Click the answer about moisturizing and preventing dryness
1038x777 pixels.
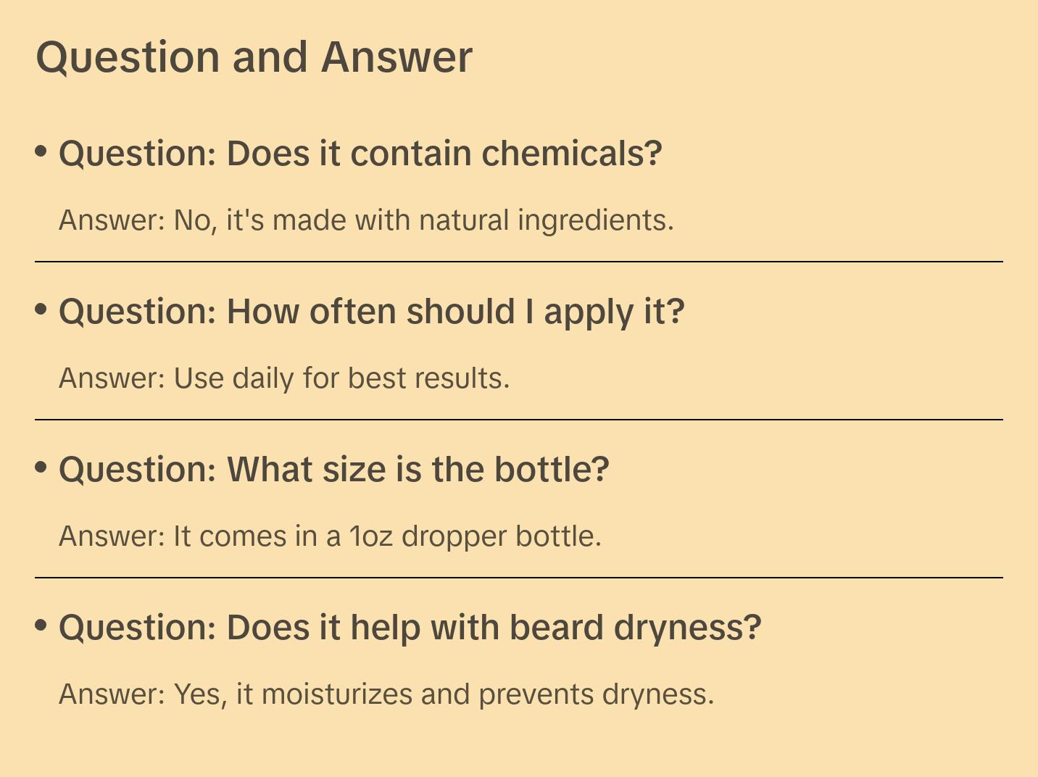(386, 694)
